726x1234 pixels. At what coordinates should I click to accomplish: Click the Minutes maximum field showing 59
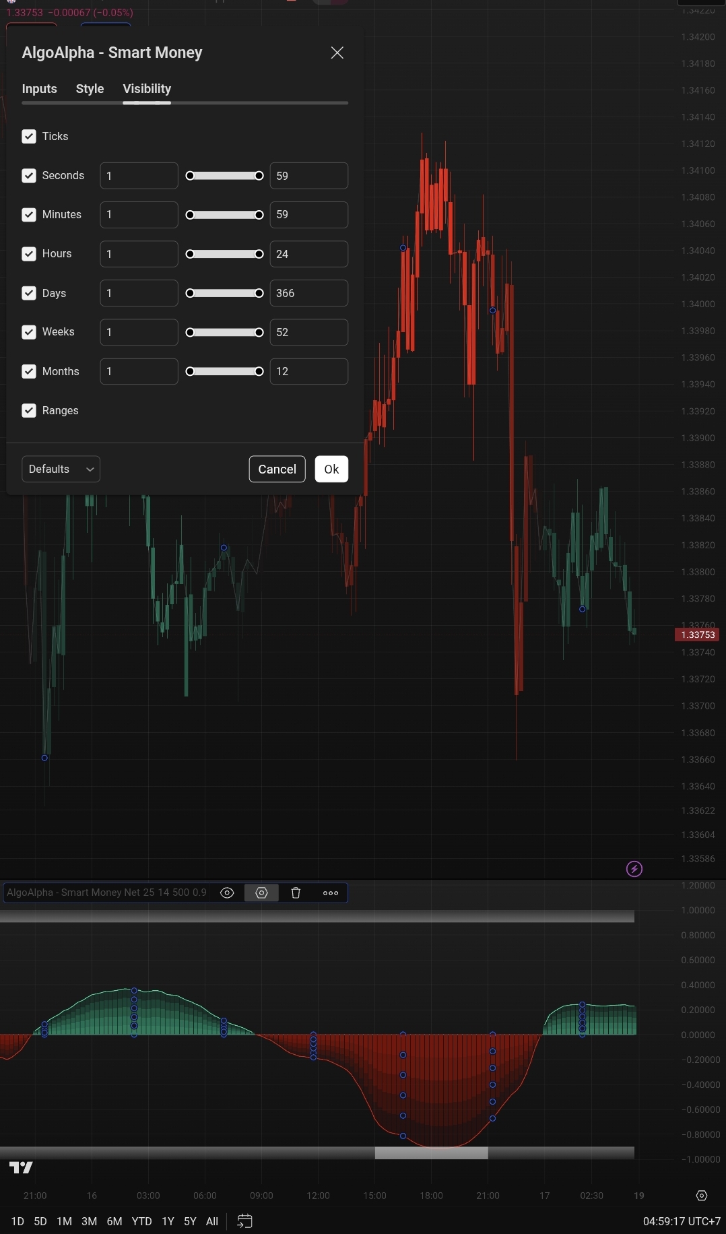pos(309,215)
